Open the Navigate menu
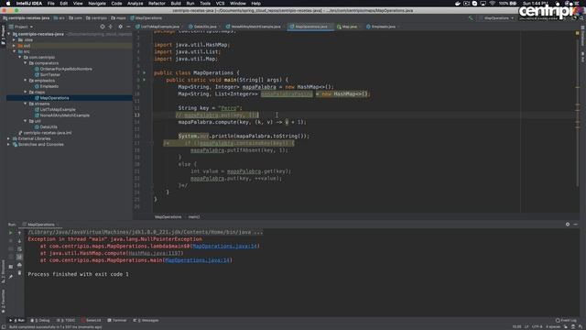586x330 pixels. click(97, 4)
